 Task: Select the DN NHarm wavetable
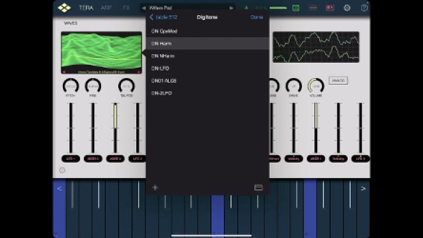pos(207,56)
